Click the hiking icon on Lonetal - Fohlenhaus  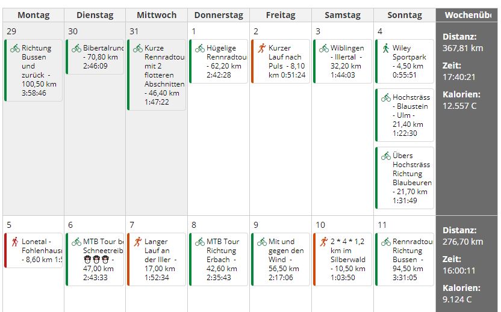(14, 242)
